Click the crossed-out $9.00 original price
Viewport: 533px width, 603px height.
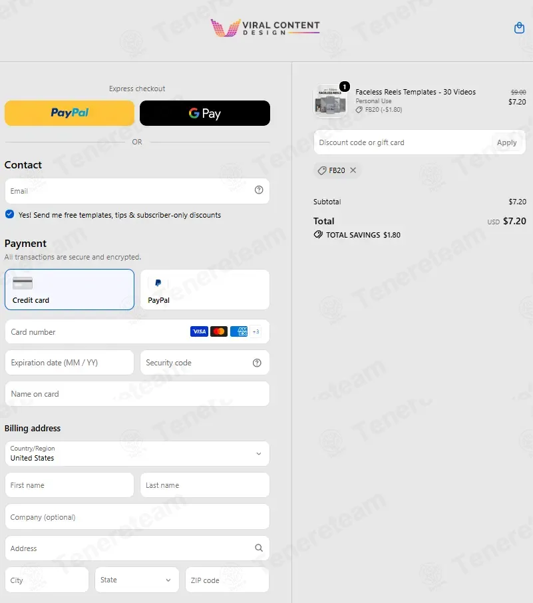coord(518,92)
